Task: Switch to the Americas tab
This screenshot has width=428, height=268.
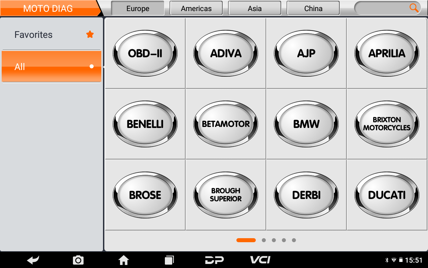Action: pyautogui.click(x=196, y=8)
